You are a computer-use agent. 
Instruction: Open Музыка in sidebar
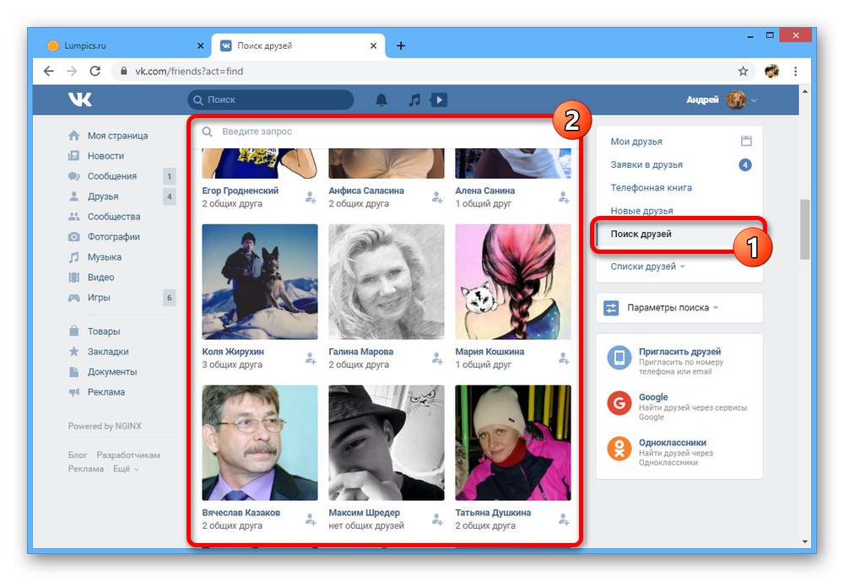point(105,257)
